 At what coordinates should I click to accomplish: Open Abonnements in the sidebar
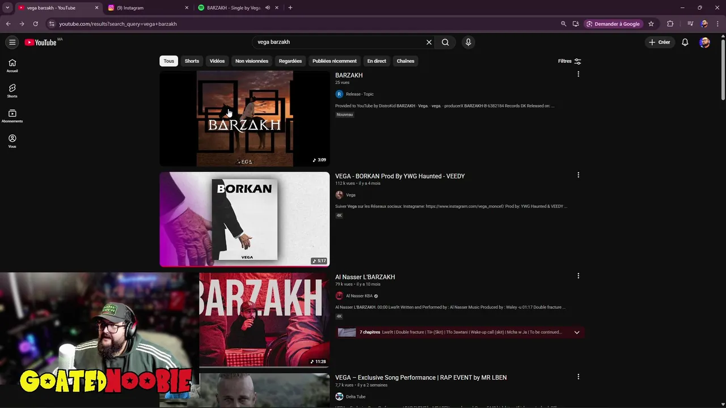coord(12,116)
